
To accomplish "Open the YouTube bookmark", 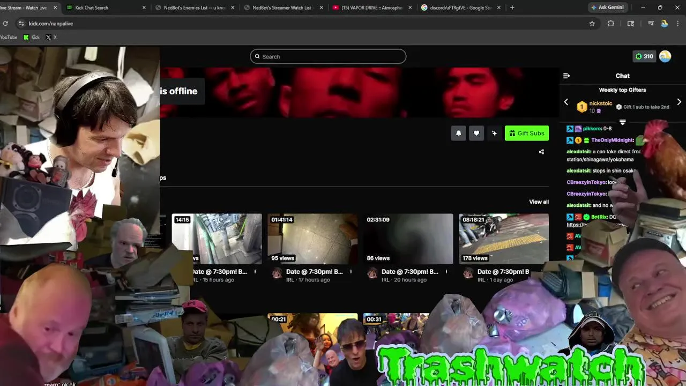I will 9,37.
